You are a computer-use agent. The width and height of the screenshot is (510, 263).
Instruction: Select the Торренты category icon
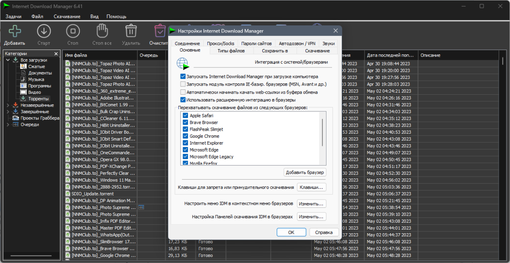[x=23, y=98]
